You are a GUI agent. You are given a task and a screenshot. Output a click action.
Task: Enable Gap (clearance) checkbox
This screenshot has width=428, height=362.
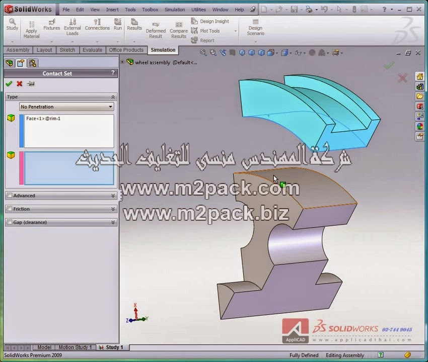pyautogui.click(x=10, y=222)
